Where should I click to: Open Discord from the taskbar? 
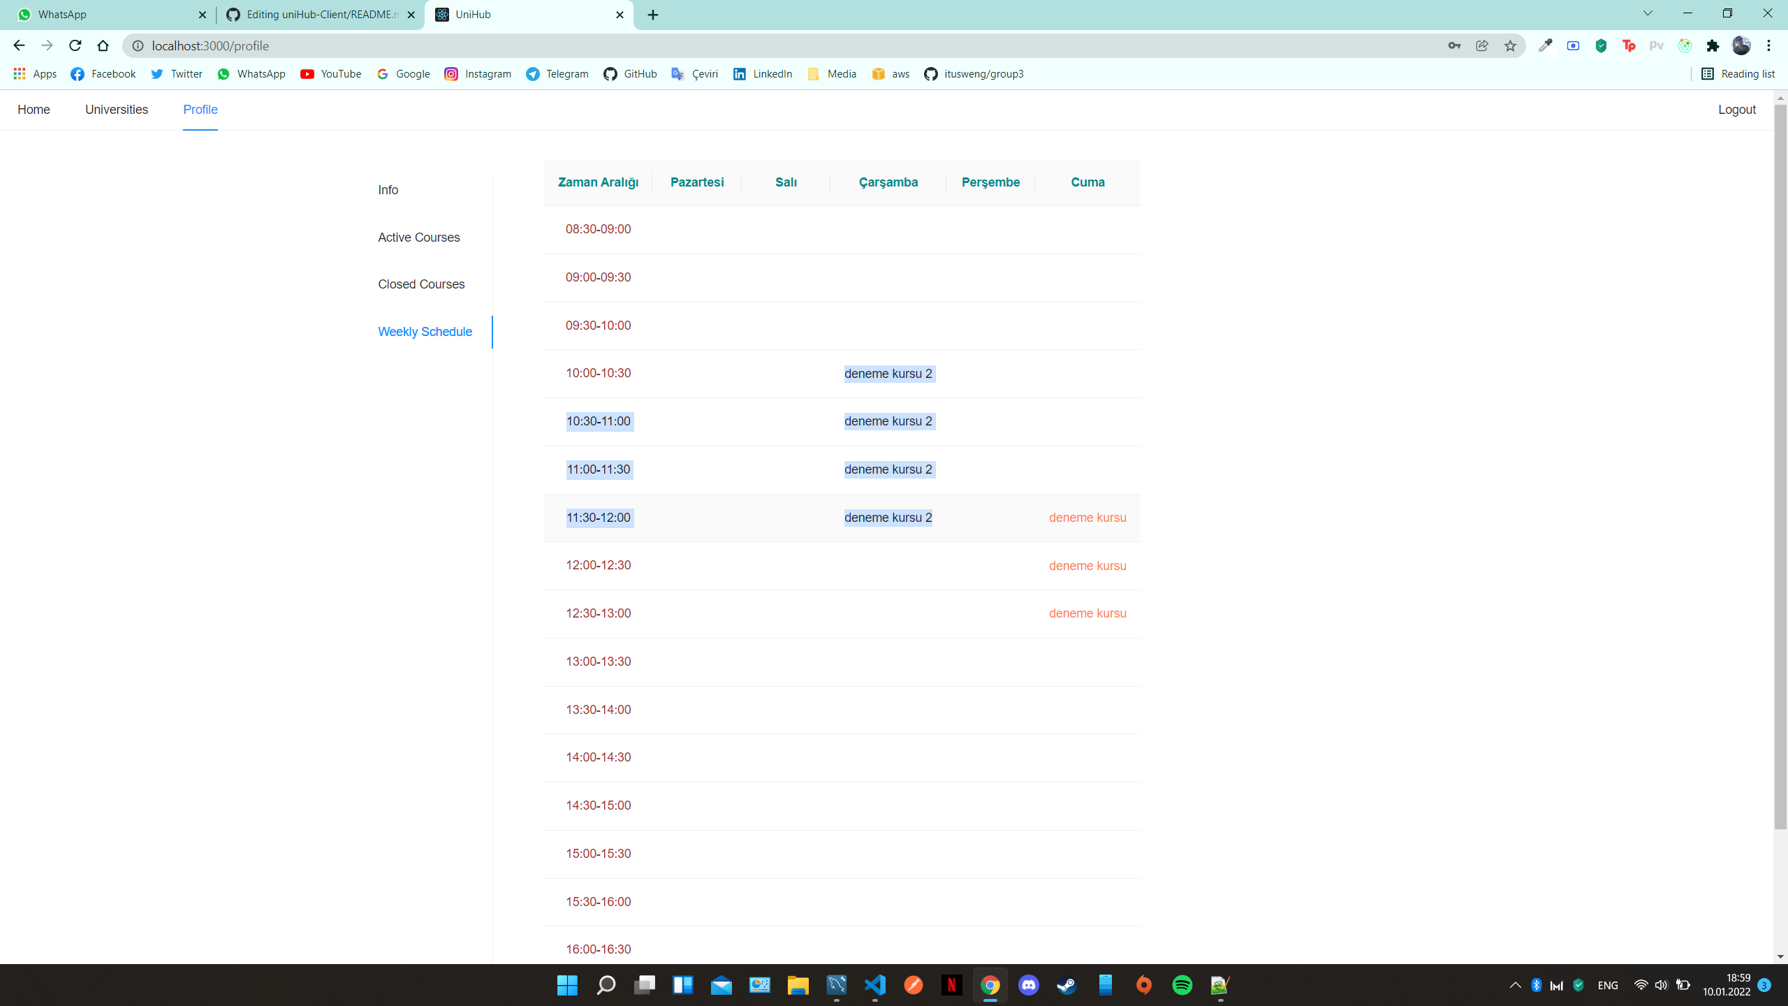point(1029,985)
